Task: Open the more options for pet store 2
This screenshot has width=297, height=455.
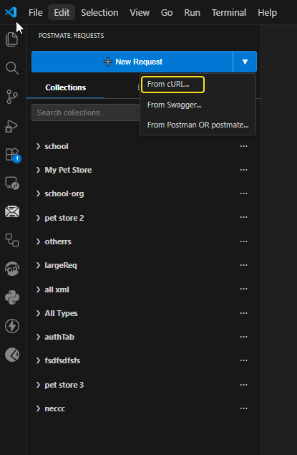Action: click(x=244, y=218)
